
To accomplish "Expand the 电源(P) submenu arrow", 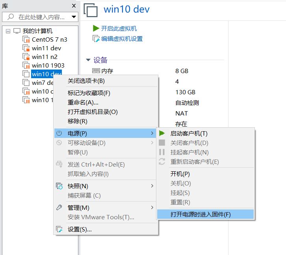I will [x=152, y=133].
